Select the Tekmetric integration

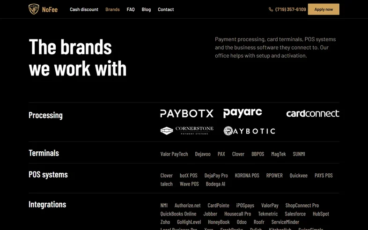click(268, 214)
